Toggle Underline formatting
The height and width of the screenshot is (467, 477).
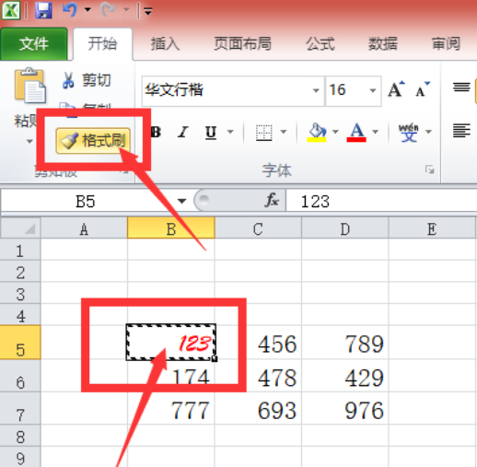pos(211,133)
